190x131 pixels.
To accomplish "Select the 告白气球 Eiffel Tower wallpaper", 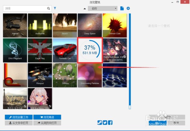I will click(15, 99).
